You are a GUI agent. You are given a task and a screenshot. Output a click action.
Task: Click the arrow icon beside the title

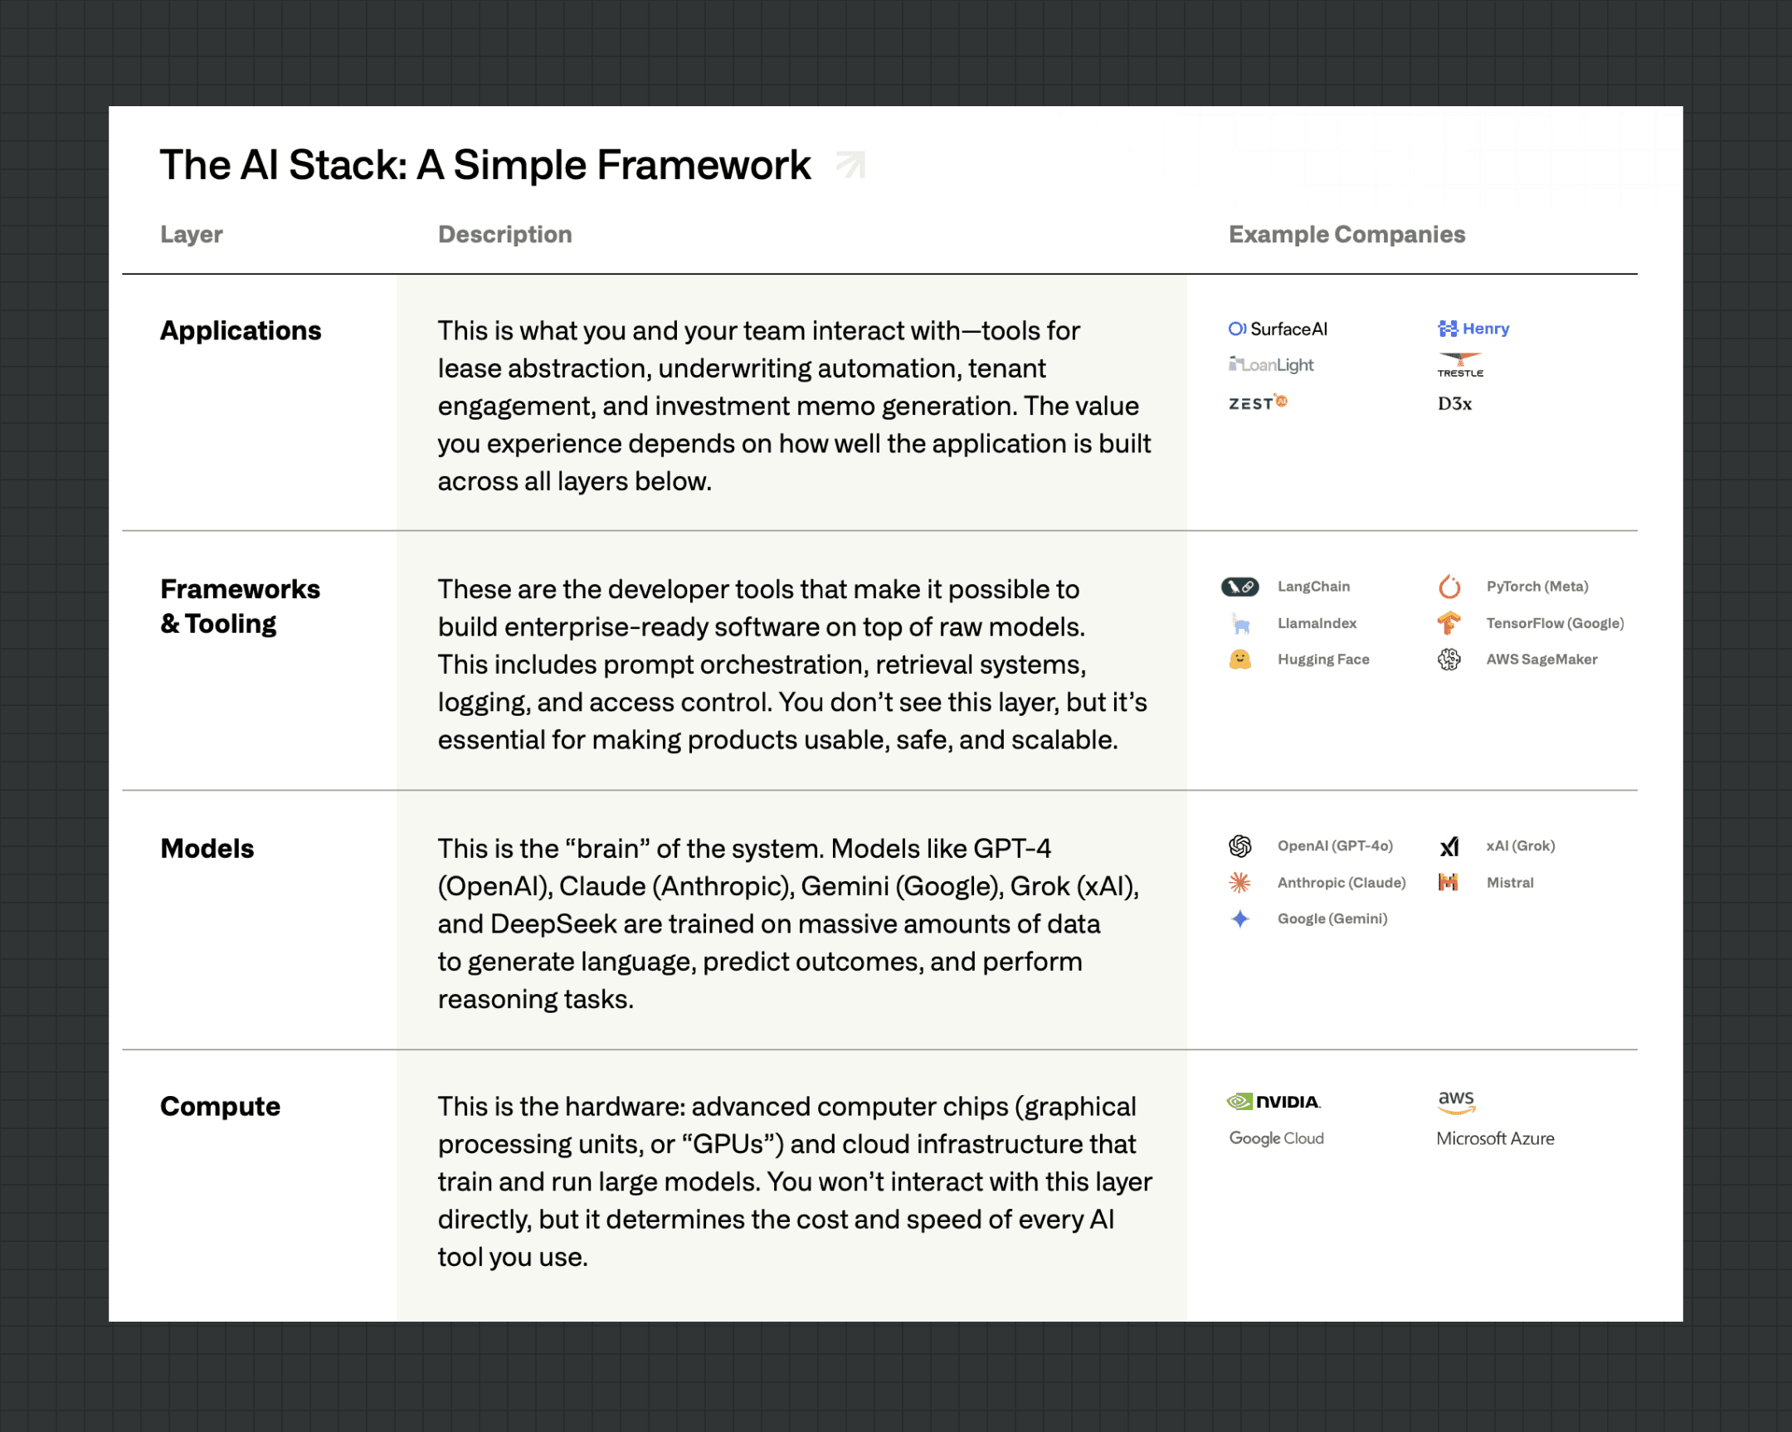850,164
